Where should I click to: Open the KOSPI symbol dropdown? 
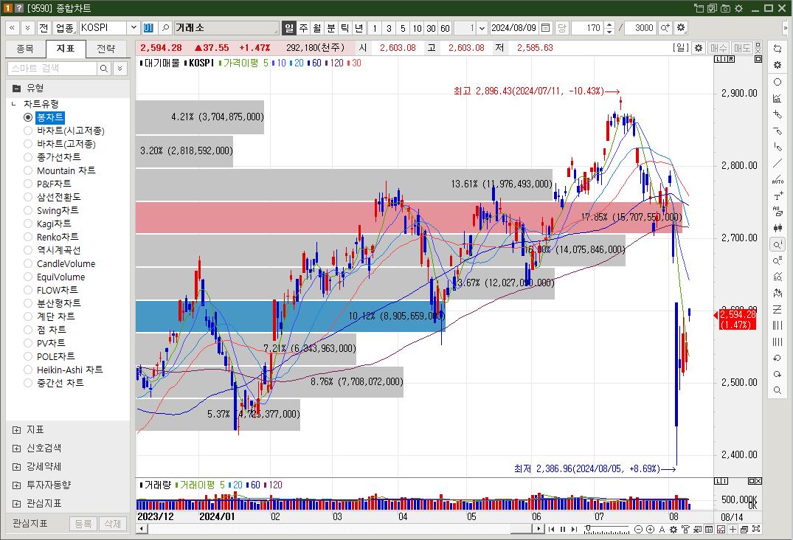pyautogui.click(x=134, y=28)
